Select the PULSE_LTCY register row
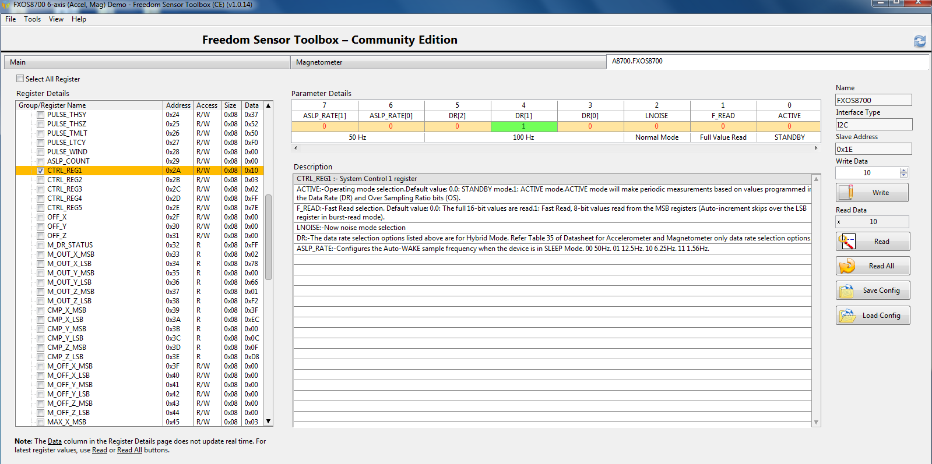This screenshot has width=932, height=464. pos(140,143)
